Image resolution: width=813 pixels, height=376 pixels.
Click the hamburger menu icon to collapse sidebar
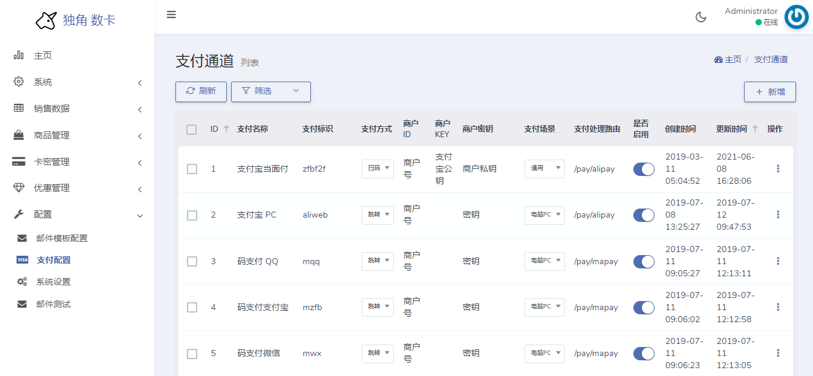pyautogui.click(x=171, y=15)
